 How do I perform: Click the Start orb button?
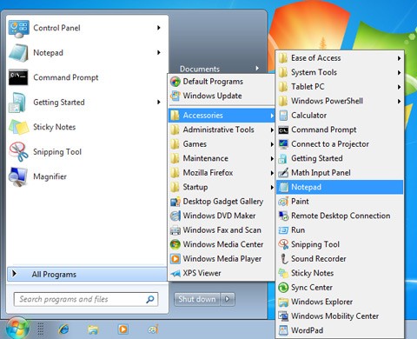click(17, 329)
